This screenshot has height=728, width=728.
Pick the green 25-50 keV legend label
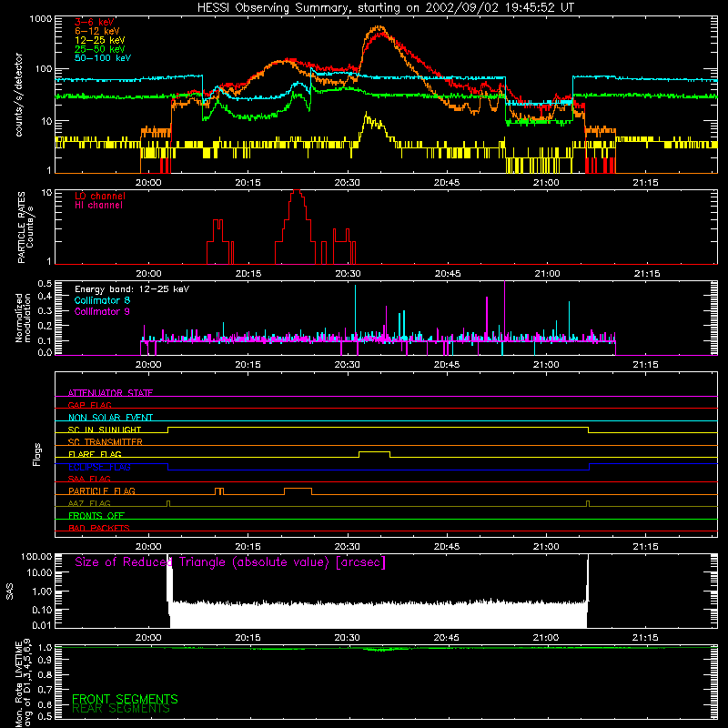100,49
